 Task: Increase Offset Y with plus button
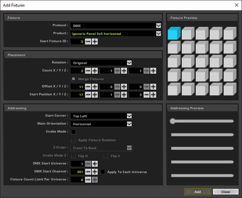[x=124, y=87]
